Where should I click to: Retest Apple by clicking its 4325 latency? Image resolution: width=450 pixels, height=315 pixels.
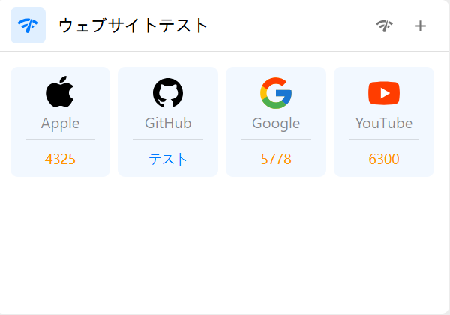60,159
